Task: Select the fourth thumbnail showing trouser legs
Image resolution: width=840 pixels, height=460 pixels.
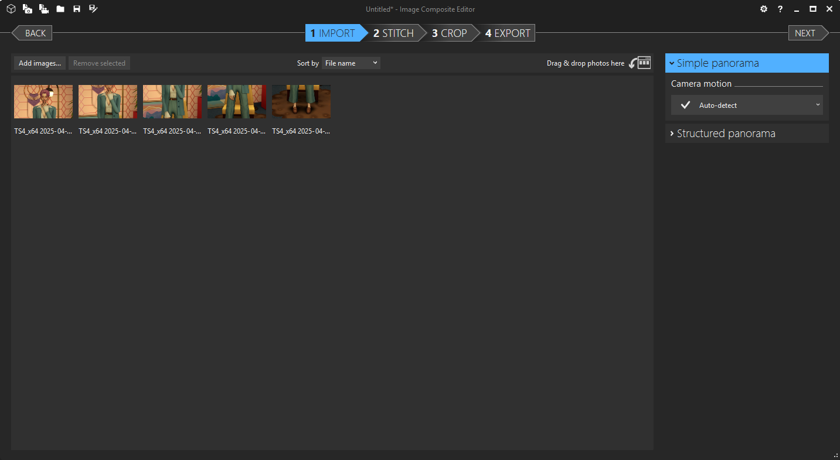Action: [x=237, y=101]
